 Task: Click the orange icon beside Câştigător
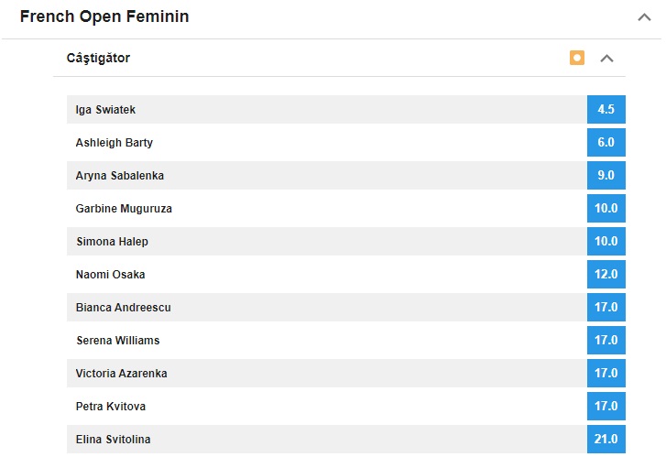tap(576, 58)
